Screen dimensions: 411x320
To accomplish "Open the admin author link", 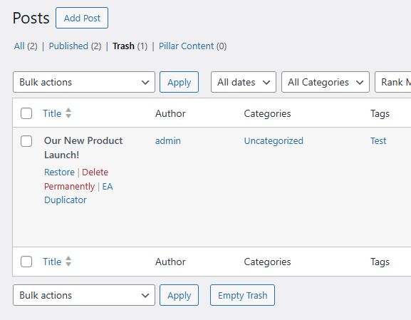I will [168, 141].
